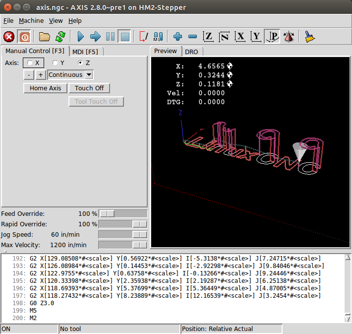The height and width of the screenshot is (334, 352).
Task: Zoom in the preview with plus icon
Action: click(178, 37)
